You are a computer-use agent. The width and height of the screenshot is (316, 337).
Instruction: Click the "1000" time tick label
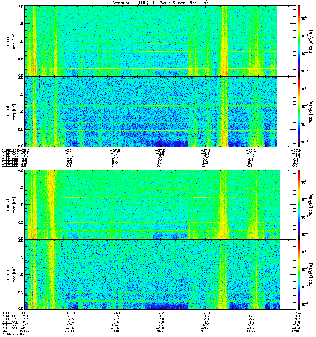coord(206,331)
